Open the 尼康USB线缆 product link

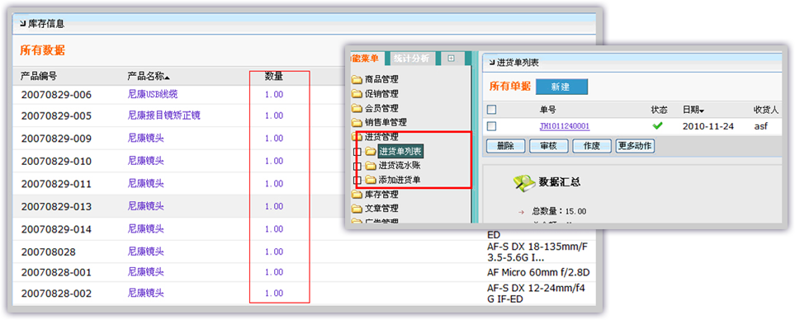click(153, 94)
